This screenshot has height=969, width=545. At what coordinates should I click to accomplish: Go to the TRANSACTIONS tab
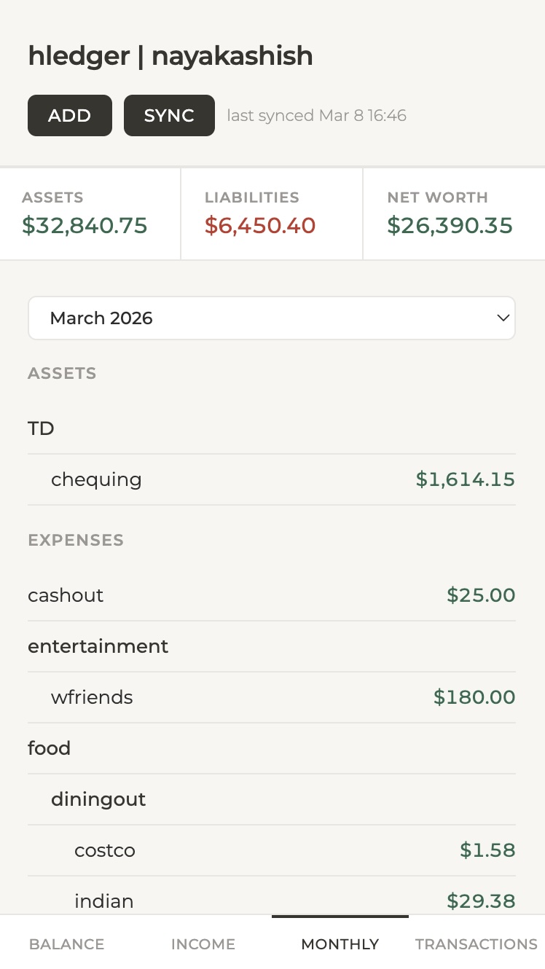coord(477,944)
